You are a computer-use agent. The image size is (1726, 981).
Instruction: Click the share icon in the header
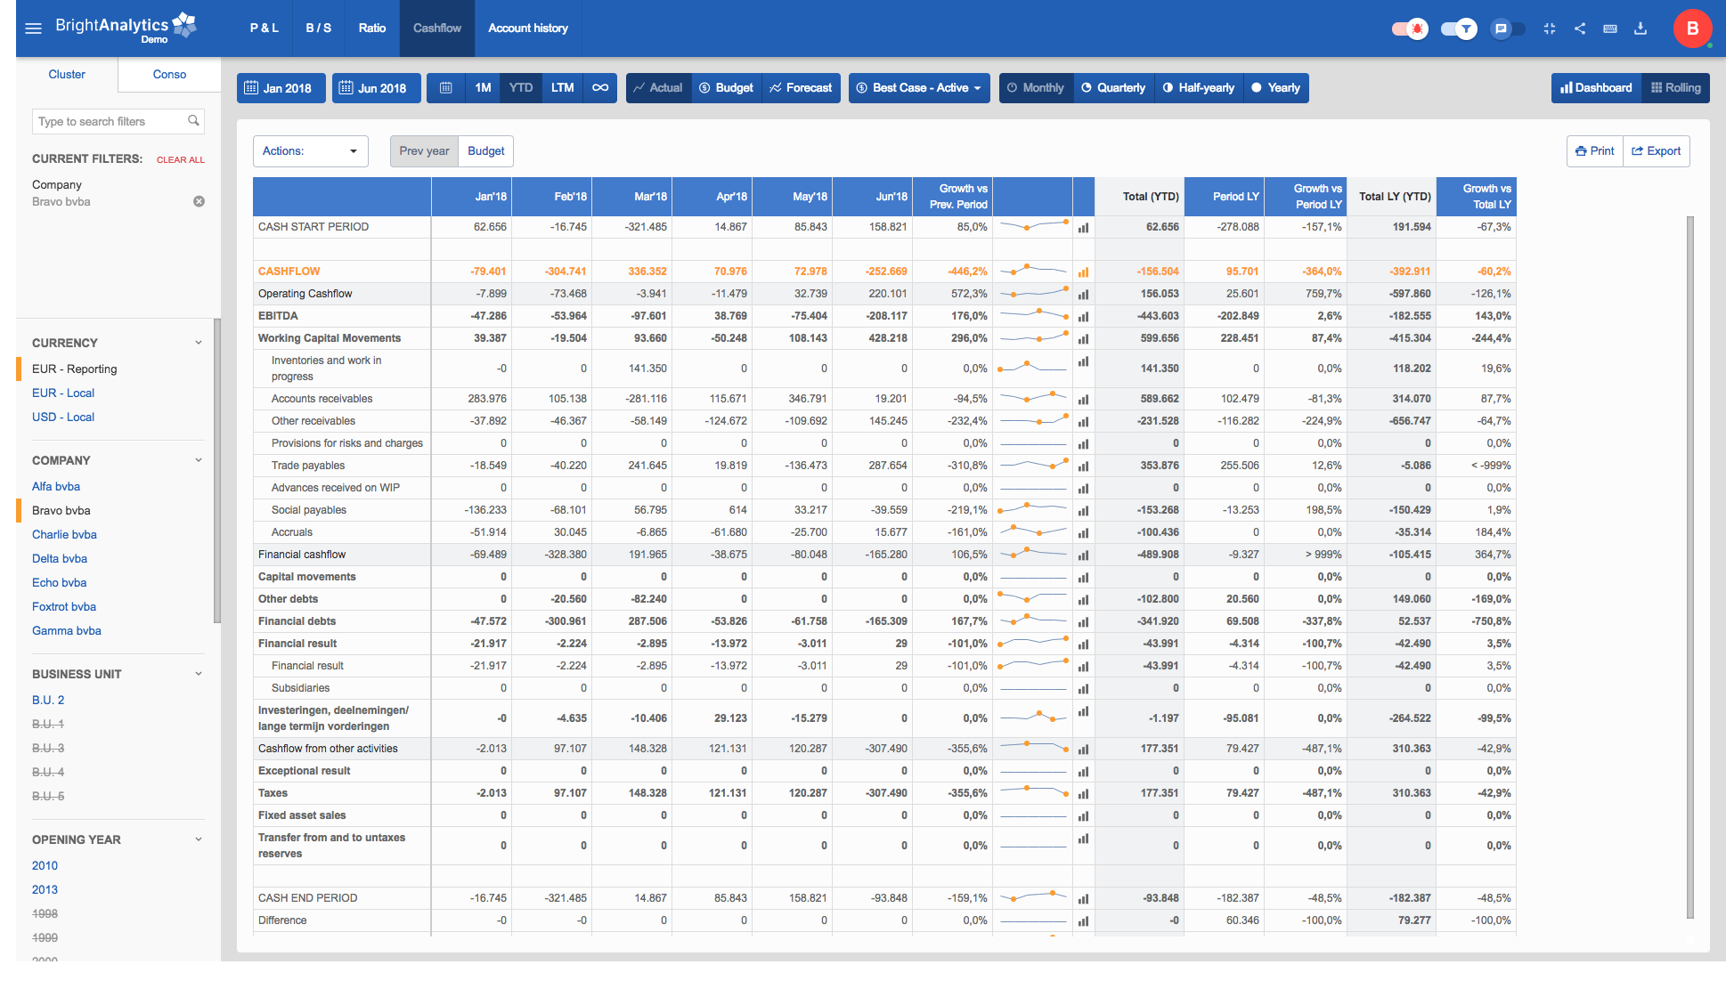(x=1581, y=28)
